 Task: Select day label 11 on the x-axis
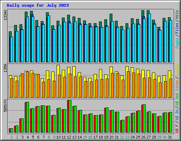64,137
